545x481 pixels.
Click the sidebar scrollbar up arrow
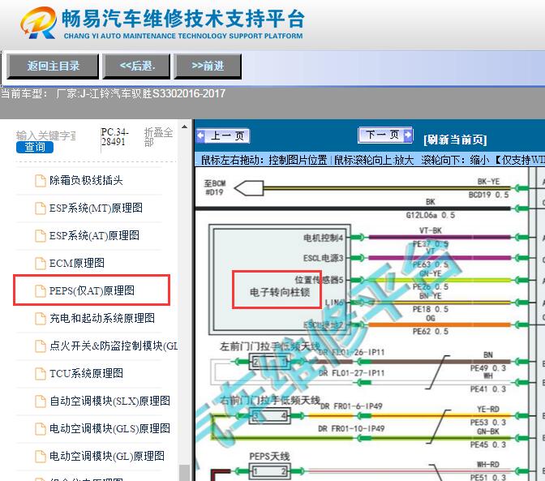[x=185, y=127]
